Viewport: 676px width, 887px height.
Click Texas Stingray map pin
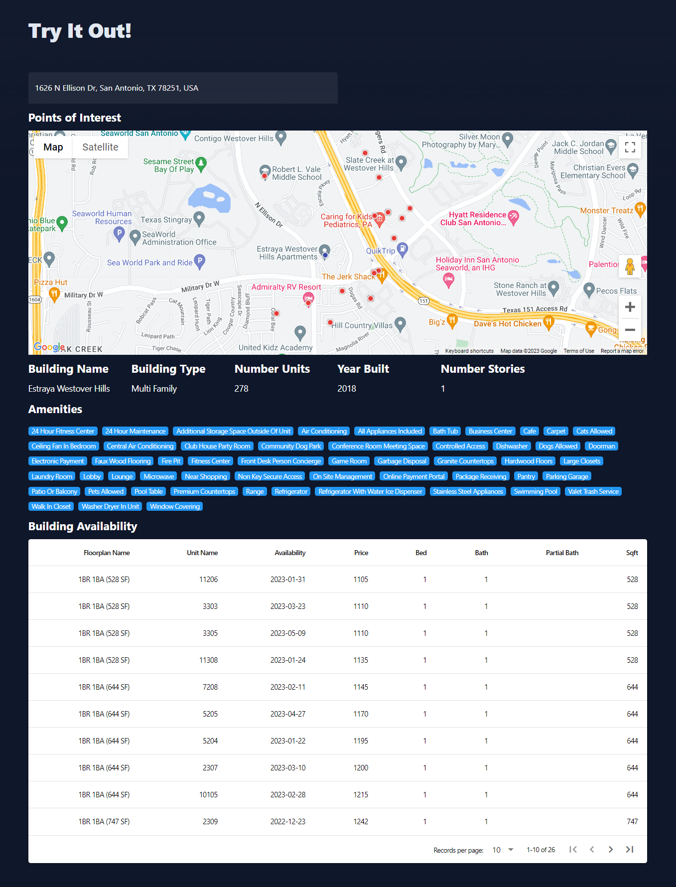[x=199, y=219]
